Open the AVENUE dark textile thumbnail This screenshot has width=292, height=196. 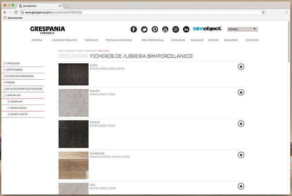[74, 134]
